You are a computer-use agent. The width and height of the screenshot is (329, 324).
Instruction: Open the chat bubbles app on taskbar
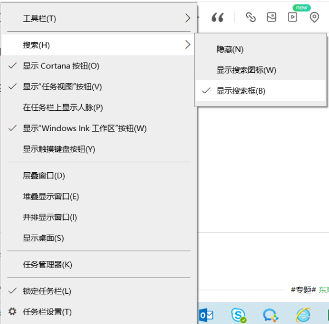(x=270, y=315)
